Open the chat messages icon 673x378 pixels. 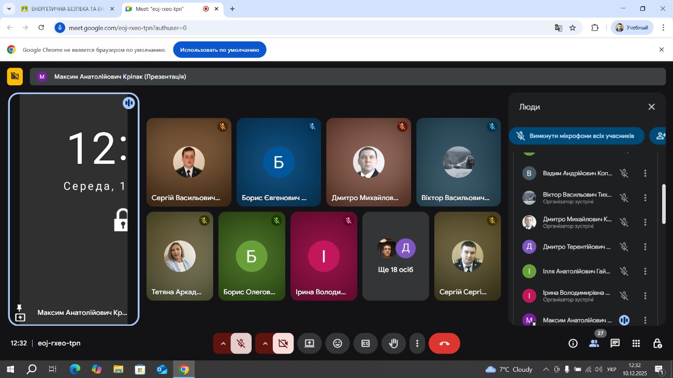point(615,343)
